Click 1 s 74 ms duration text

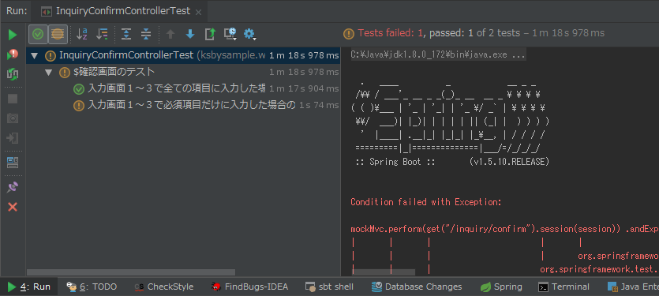pyautogui.click(x=319, y=105)
